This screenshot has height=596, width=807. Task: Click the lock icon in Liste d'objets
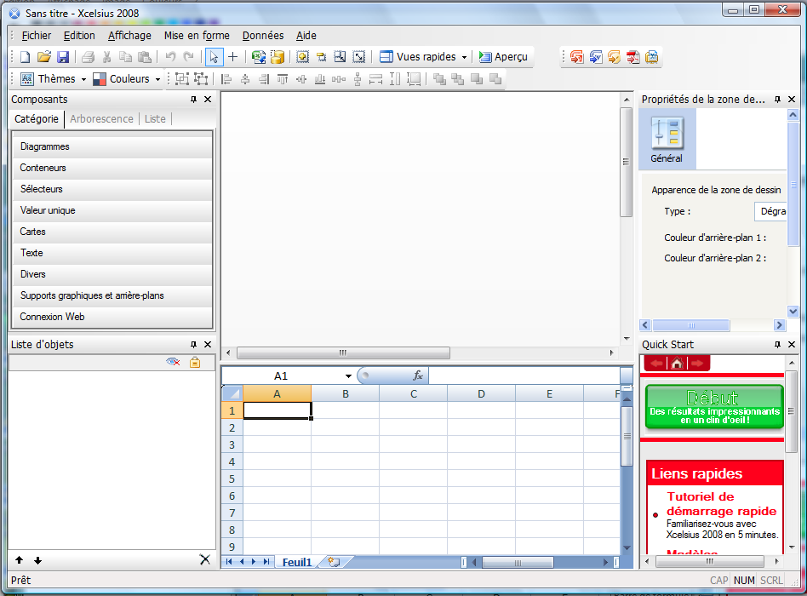pyautogui.click(x=195, y=363)
